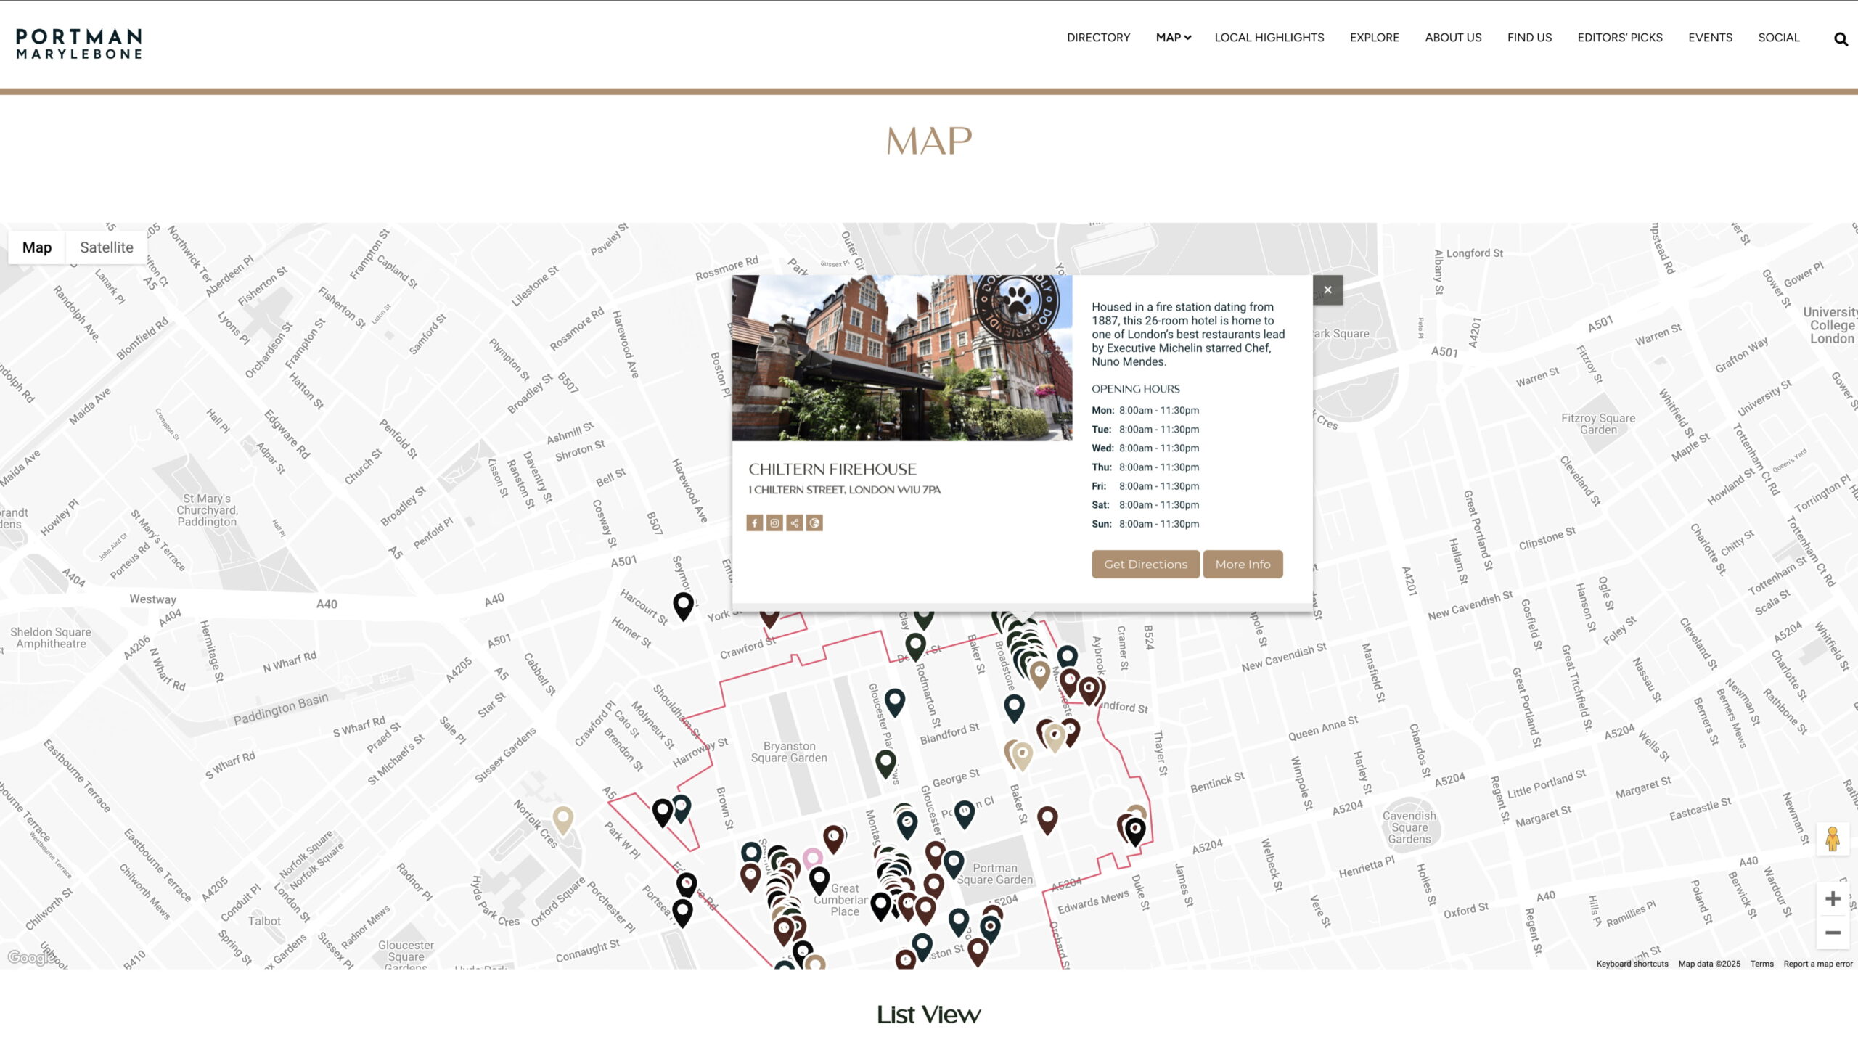Viewport: 1858px width, 1045px height.
Task: Go to Local Highlights
Action: (x=1269, y=38)
